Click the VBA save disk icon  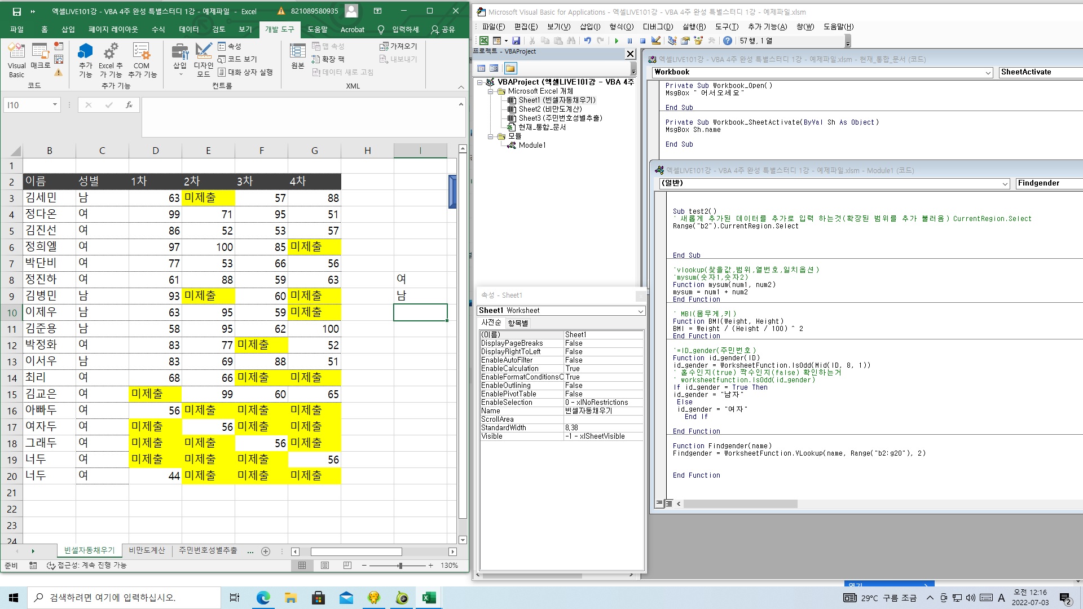click(x=516, y=41)
